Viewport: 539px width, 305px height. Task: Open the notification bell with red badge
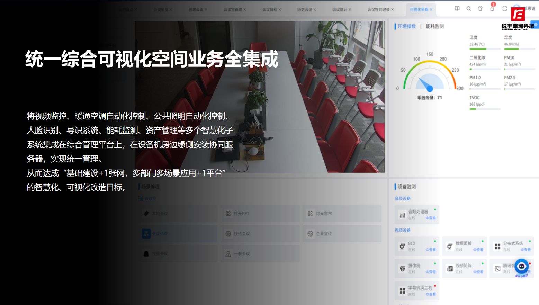point(492,9)
